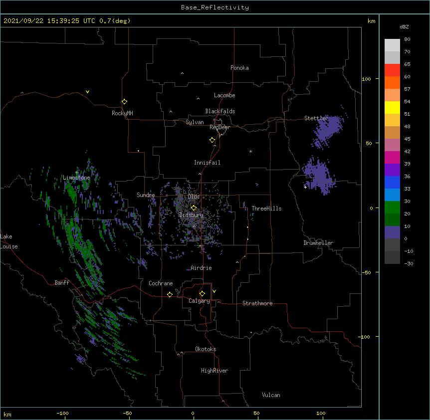Click the slate purple 0-10 dBZ swatch
The width and height of the screenshot is (430, 420).
pyautogui.click(x=392, y=232)
